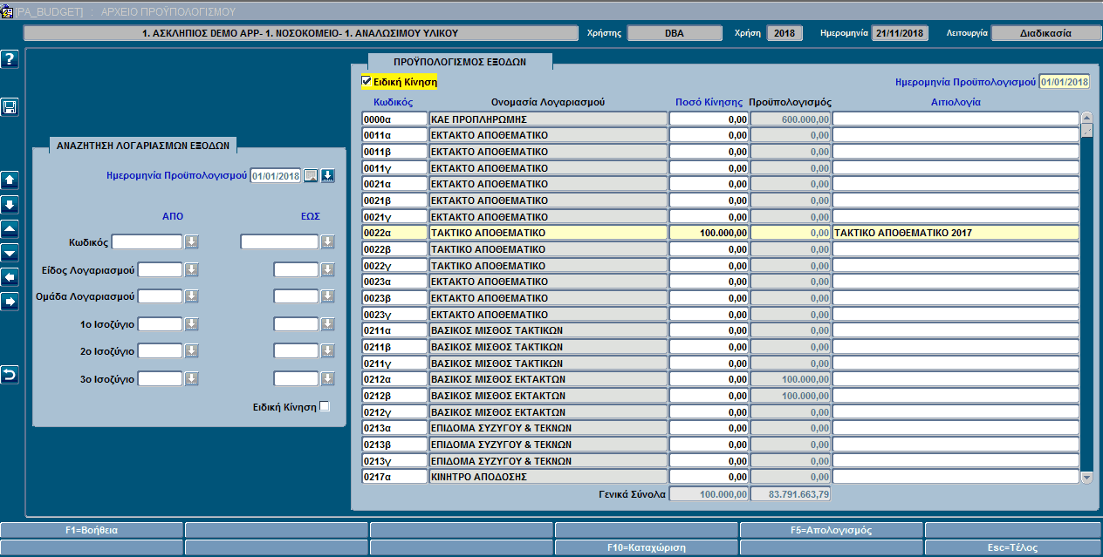Click the Διαδικασία function box

1045,33
